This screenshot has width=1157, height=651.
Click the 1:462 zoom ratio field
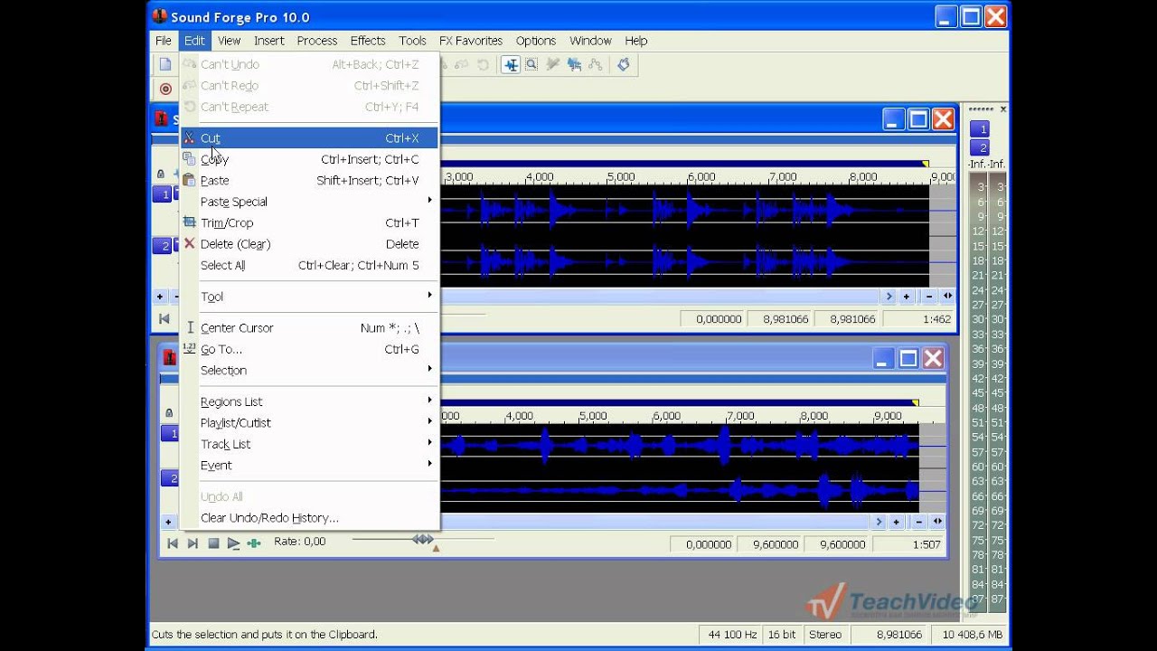918,319
